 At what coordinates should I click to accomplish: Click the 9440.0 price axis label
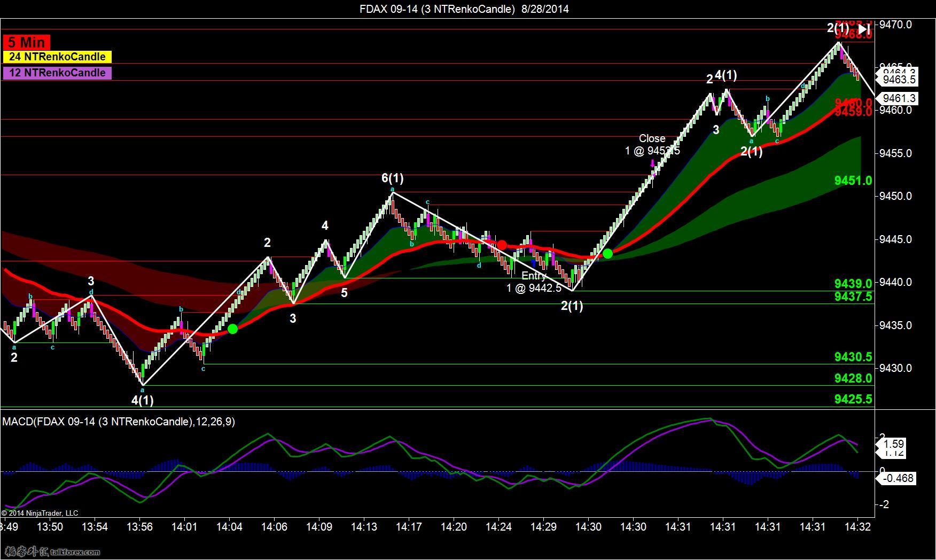point(895,282)
